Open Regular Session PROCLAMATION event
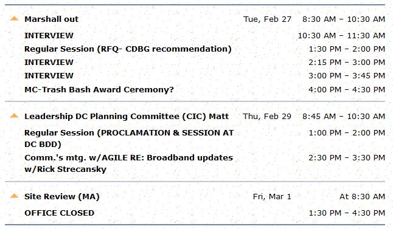Image resolution: width=393 pixels, height=229 pixels. 129,138
